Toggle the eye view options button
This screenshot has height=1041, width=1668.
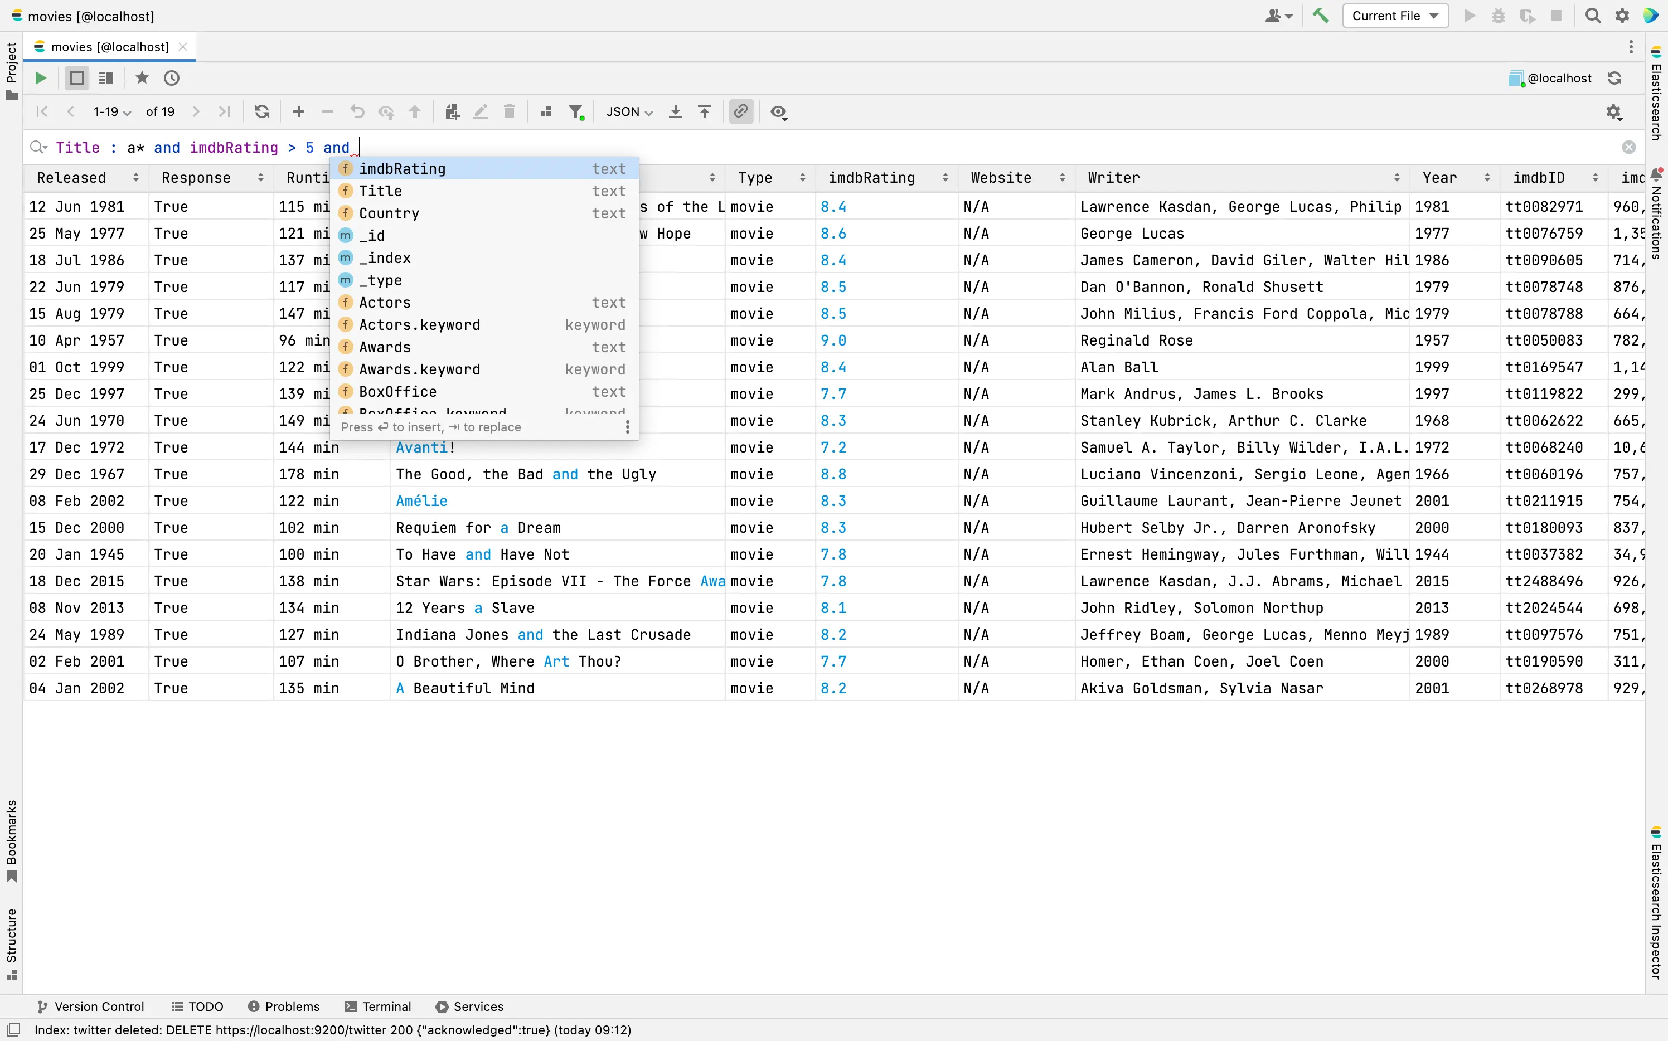pyautogui.click(x=778, y=111)
